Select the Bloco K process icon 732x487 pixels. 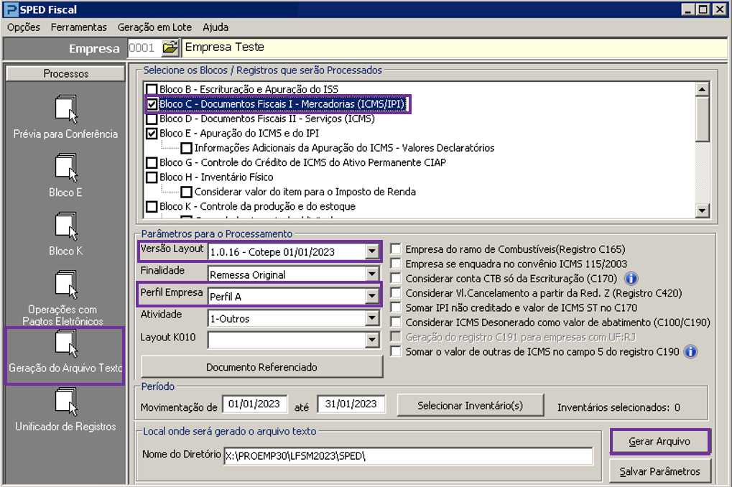point(66,226)
